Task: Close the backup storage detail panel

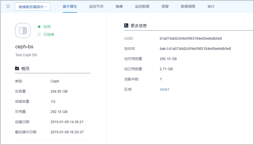Action: click(8, 6)
